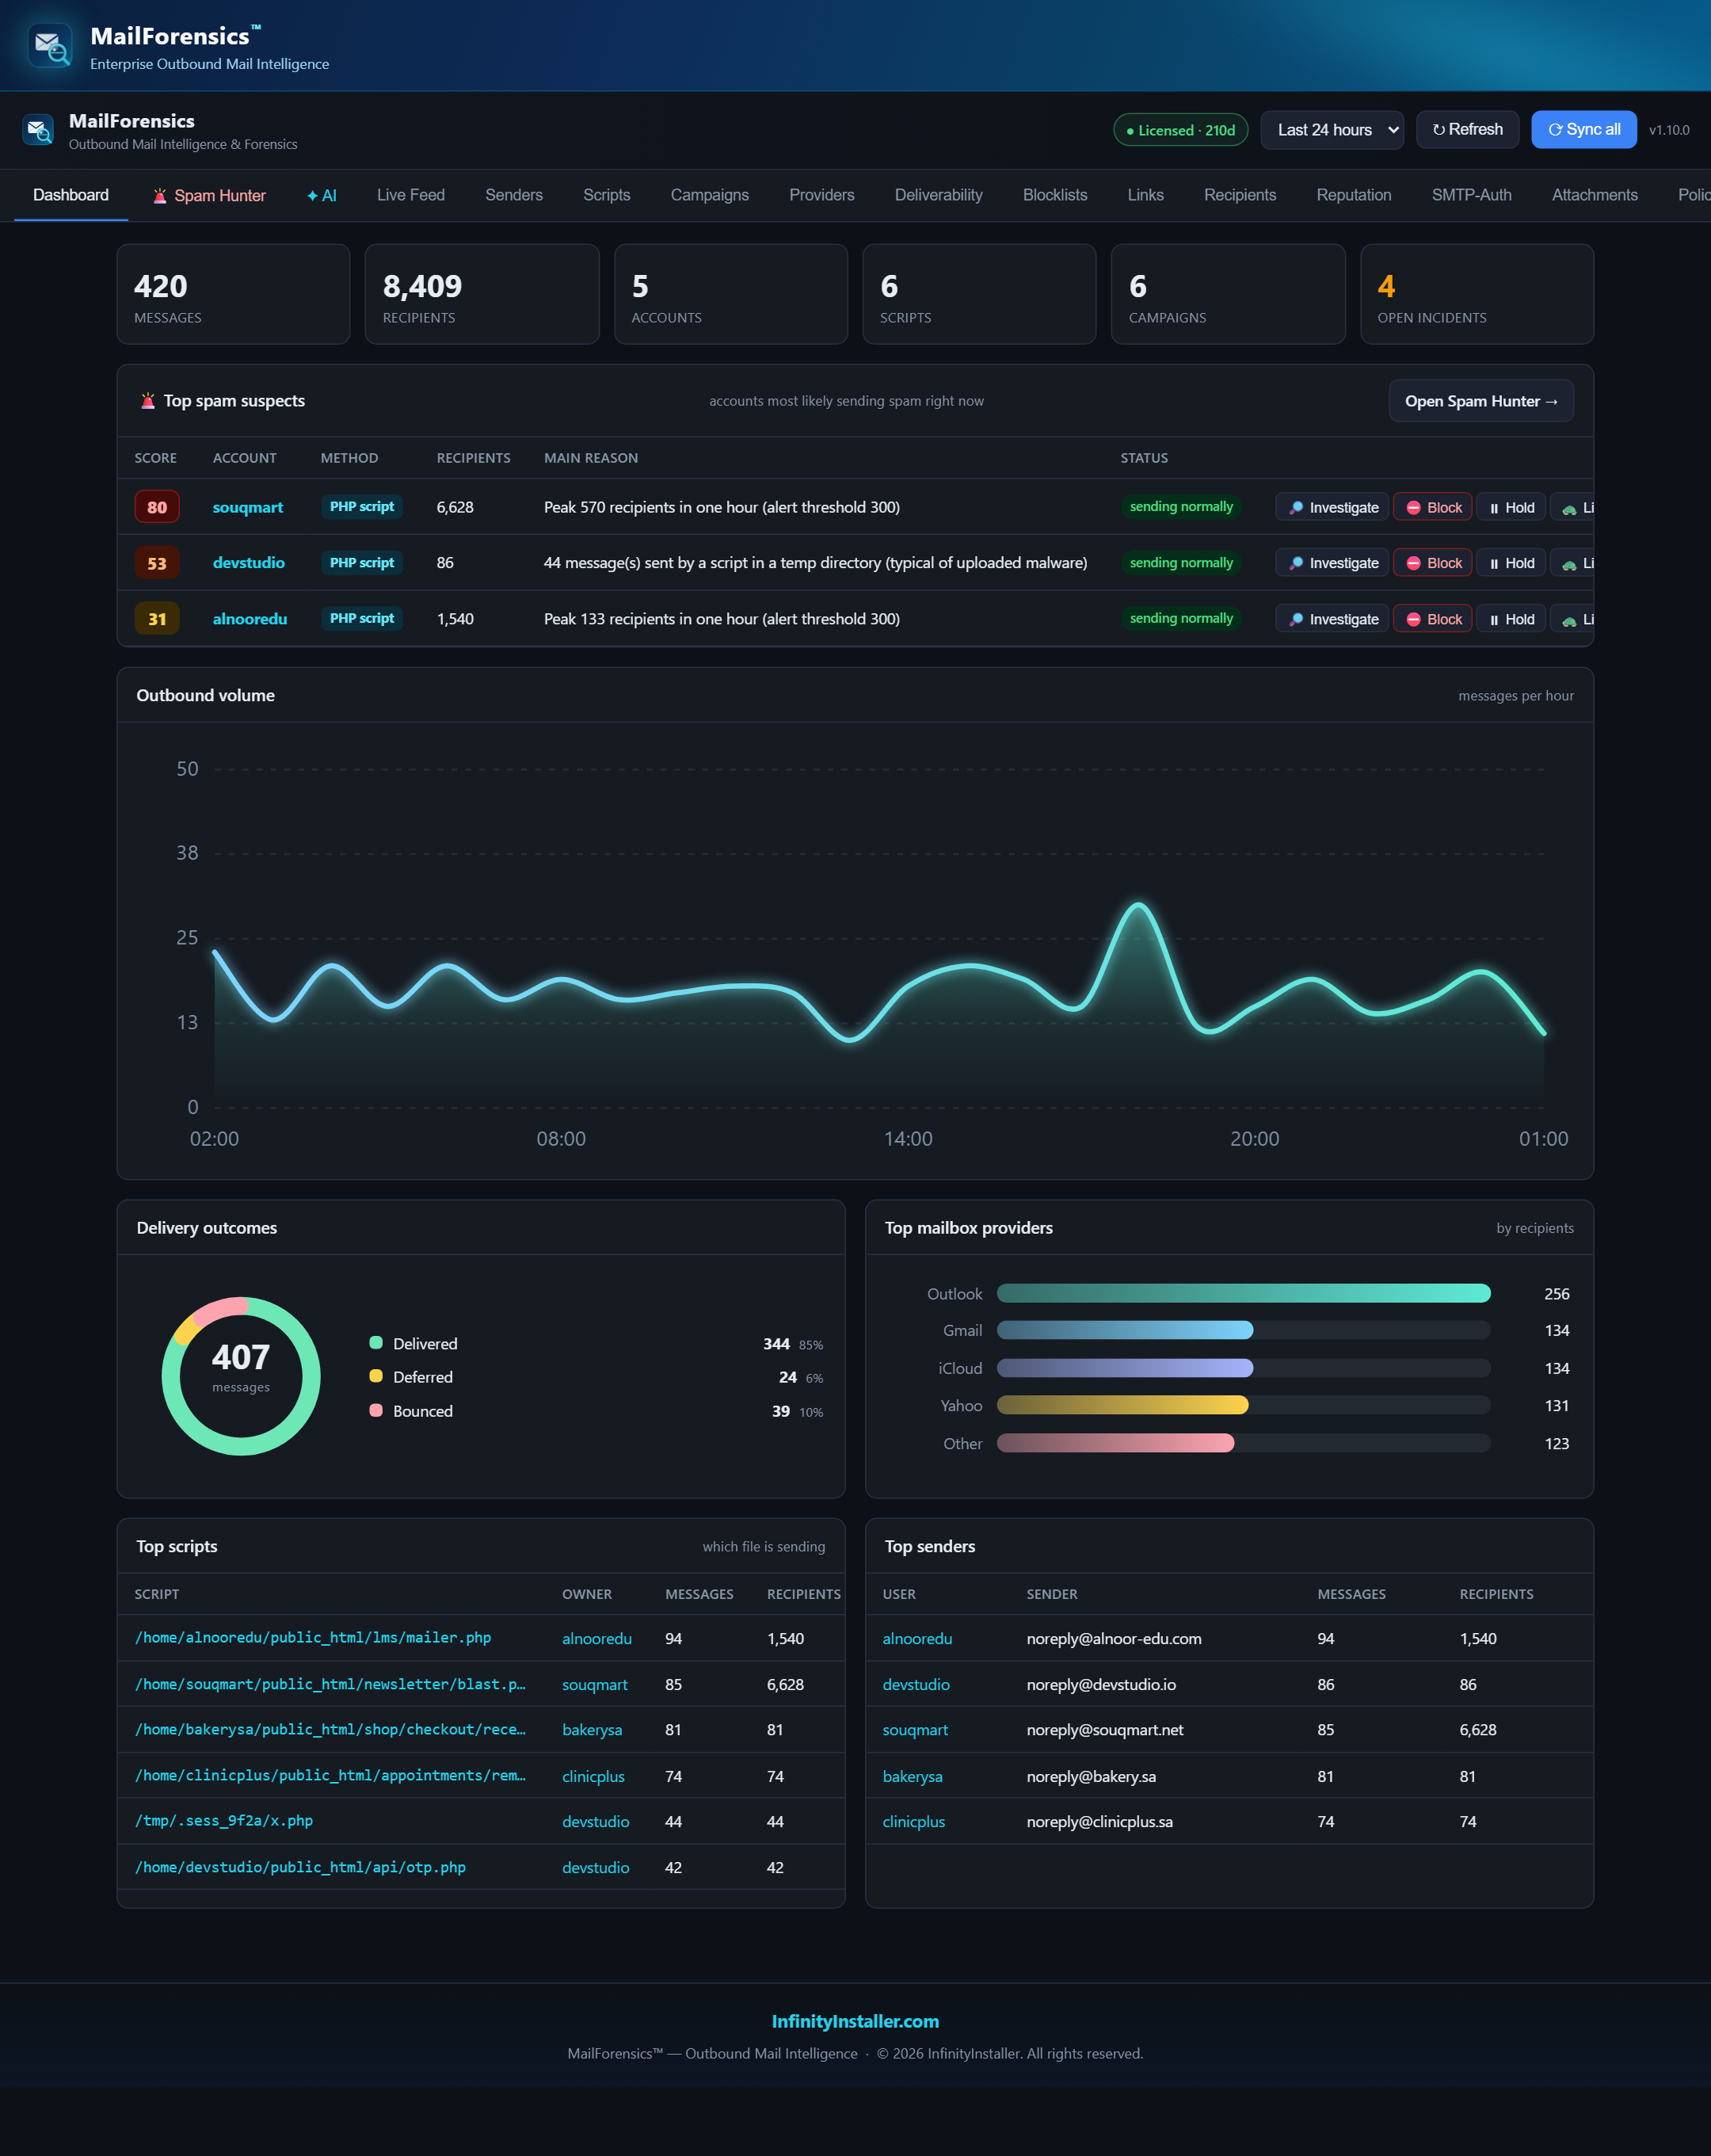Open alnooredu account link in spam suspects
The width and height of the screenshot is (1711, 2156).
point(250,619)
